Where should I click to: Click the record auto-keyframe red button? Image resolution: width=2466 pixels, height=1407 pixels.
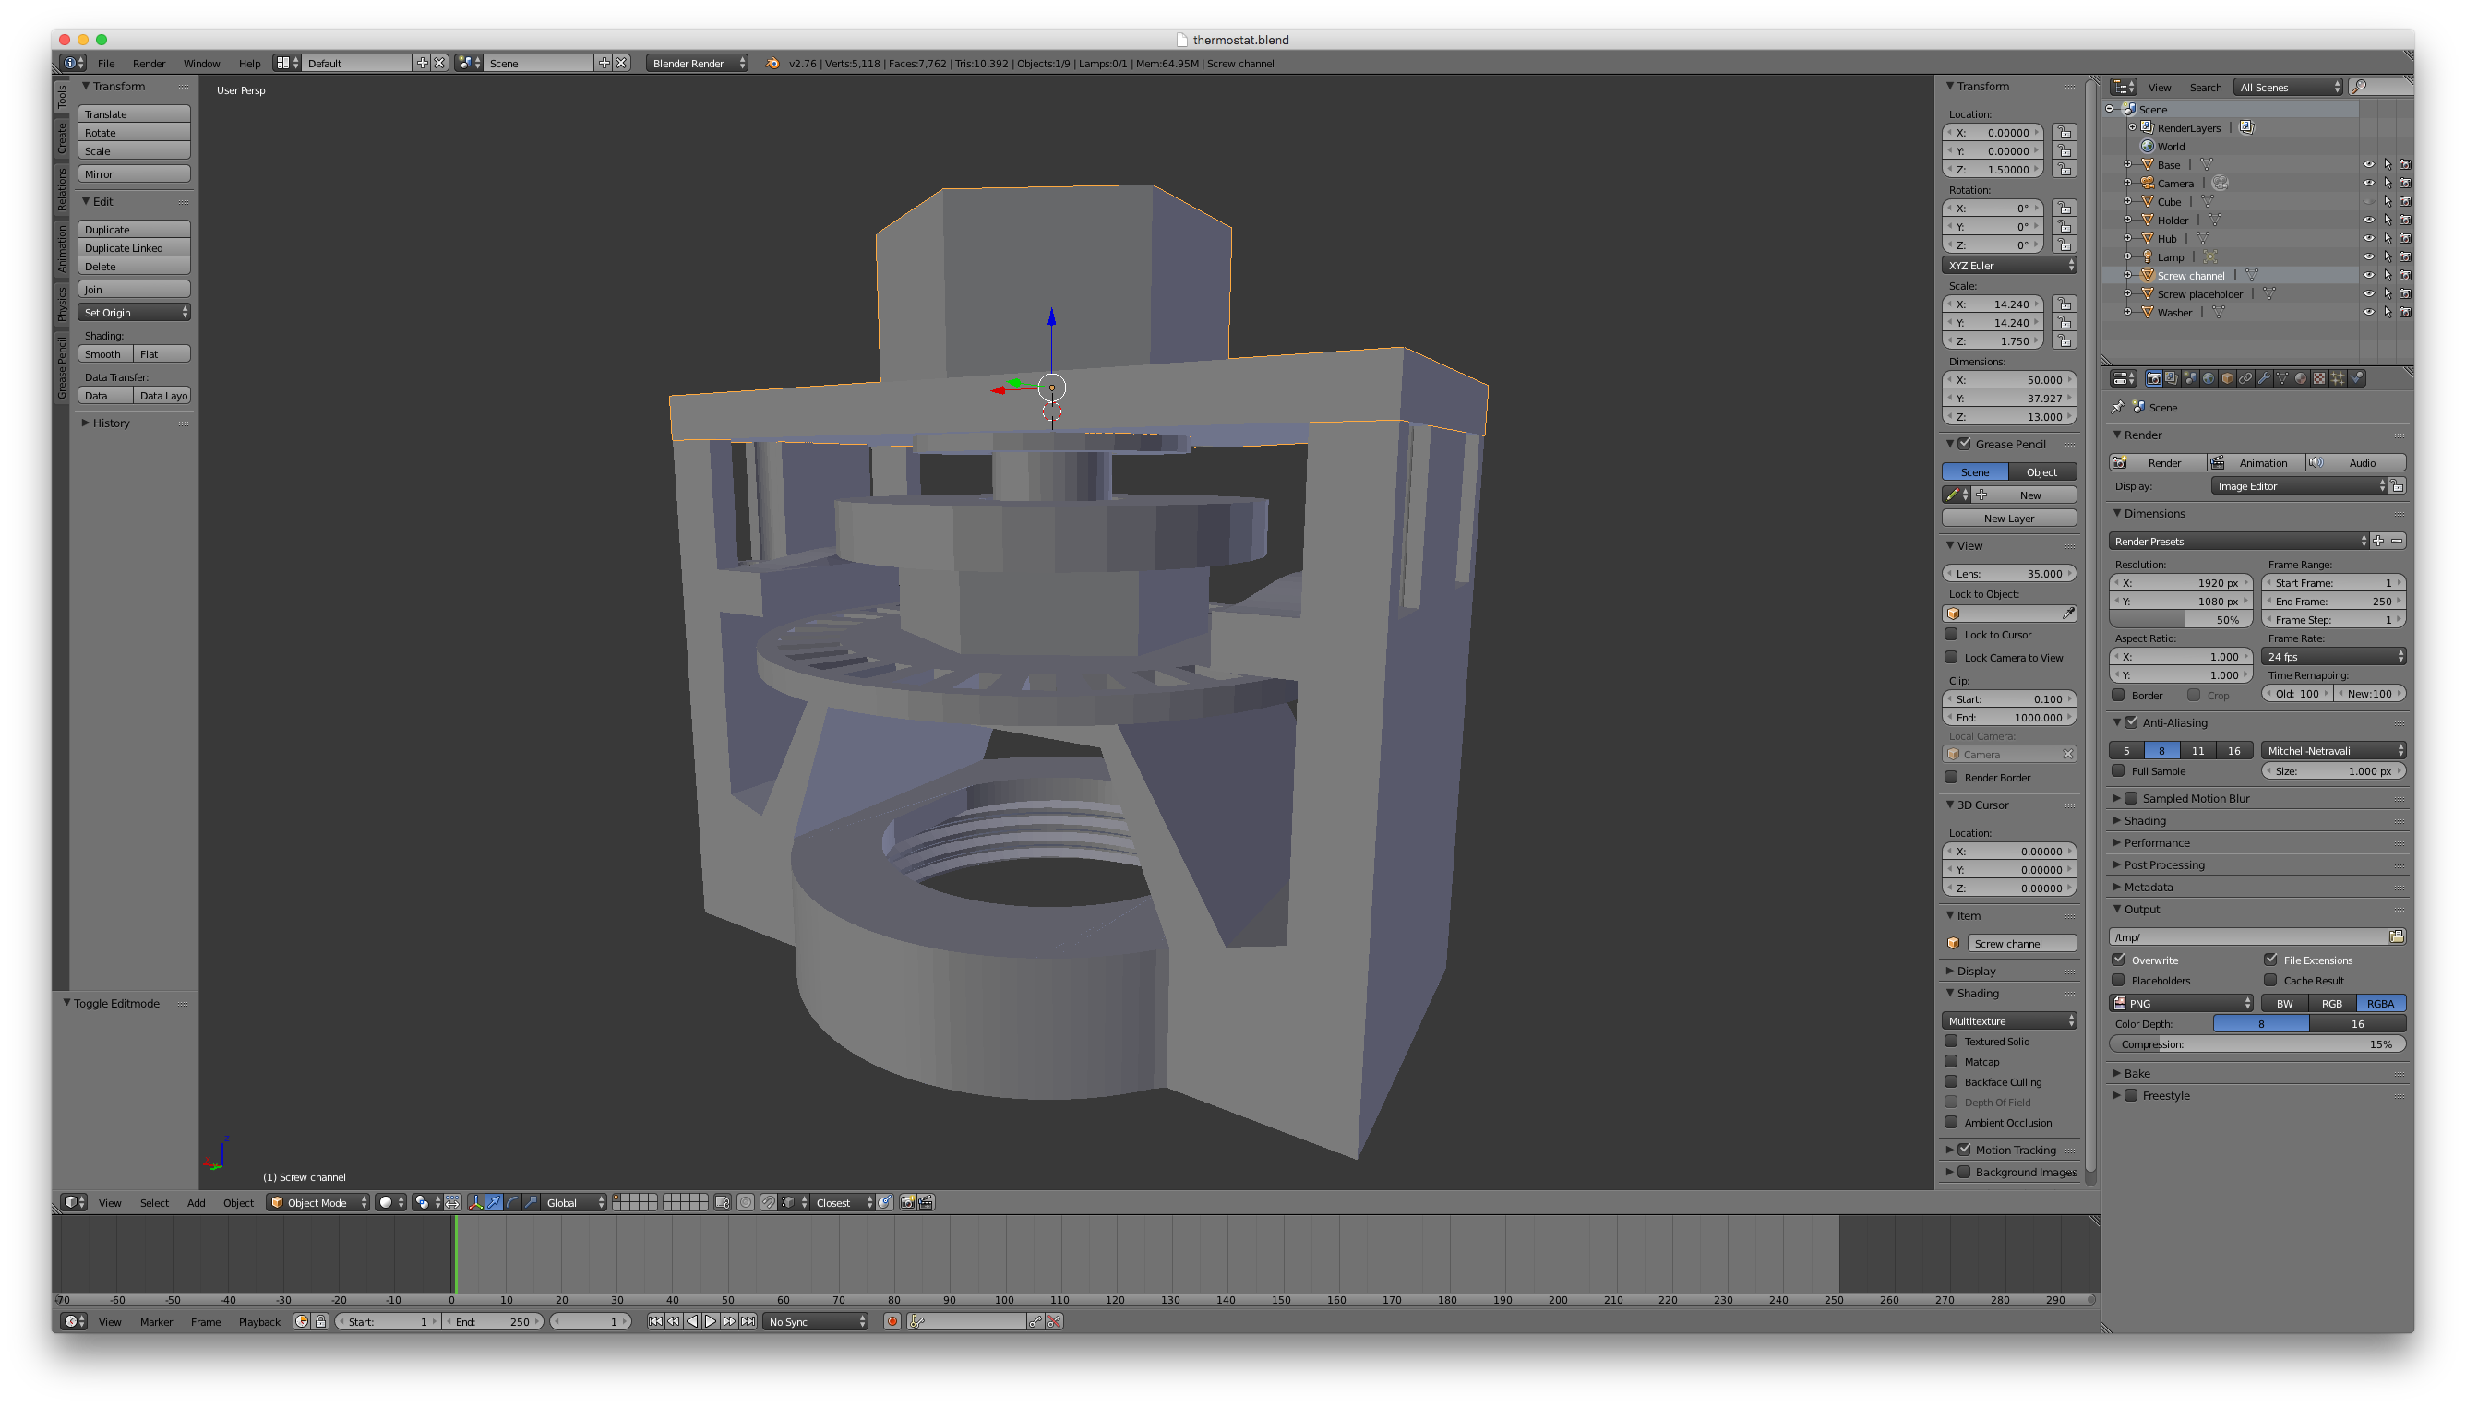tap(892, 1321)
